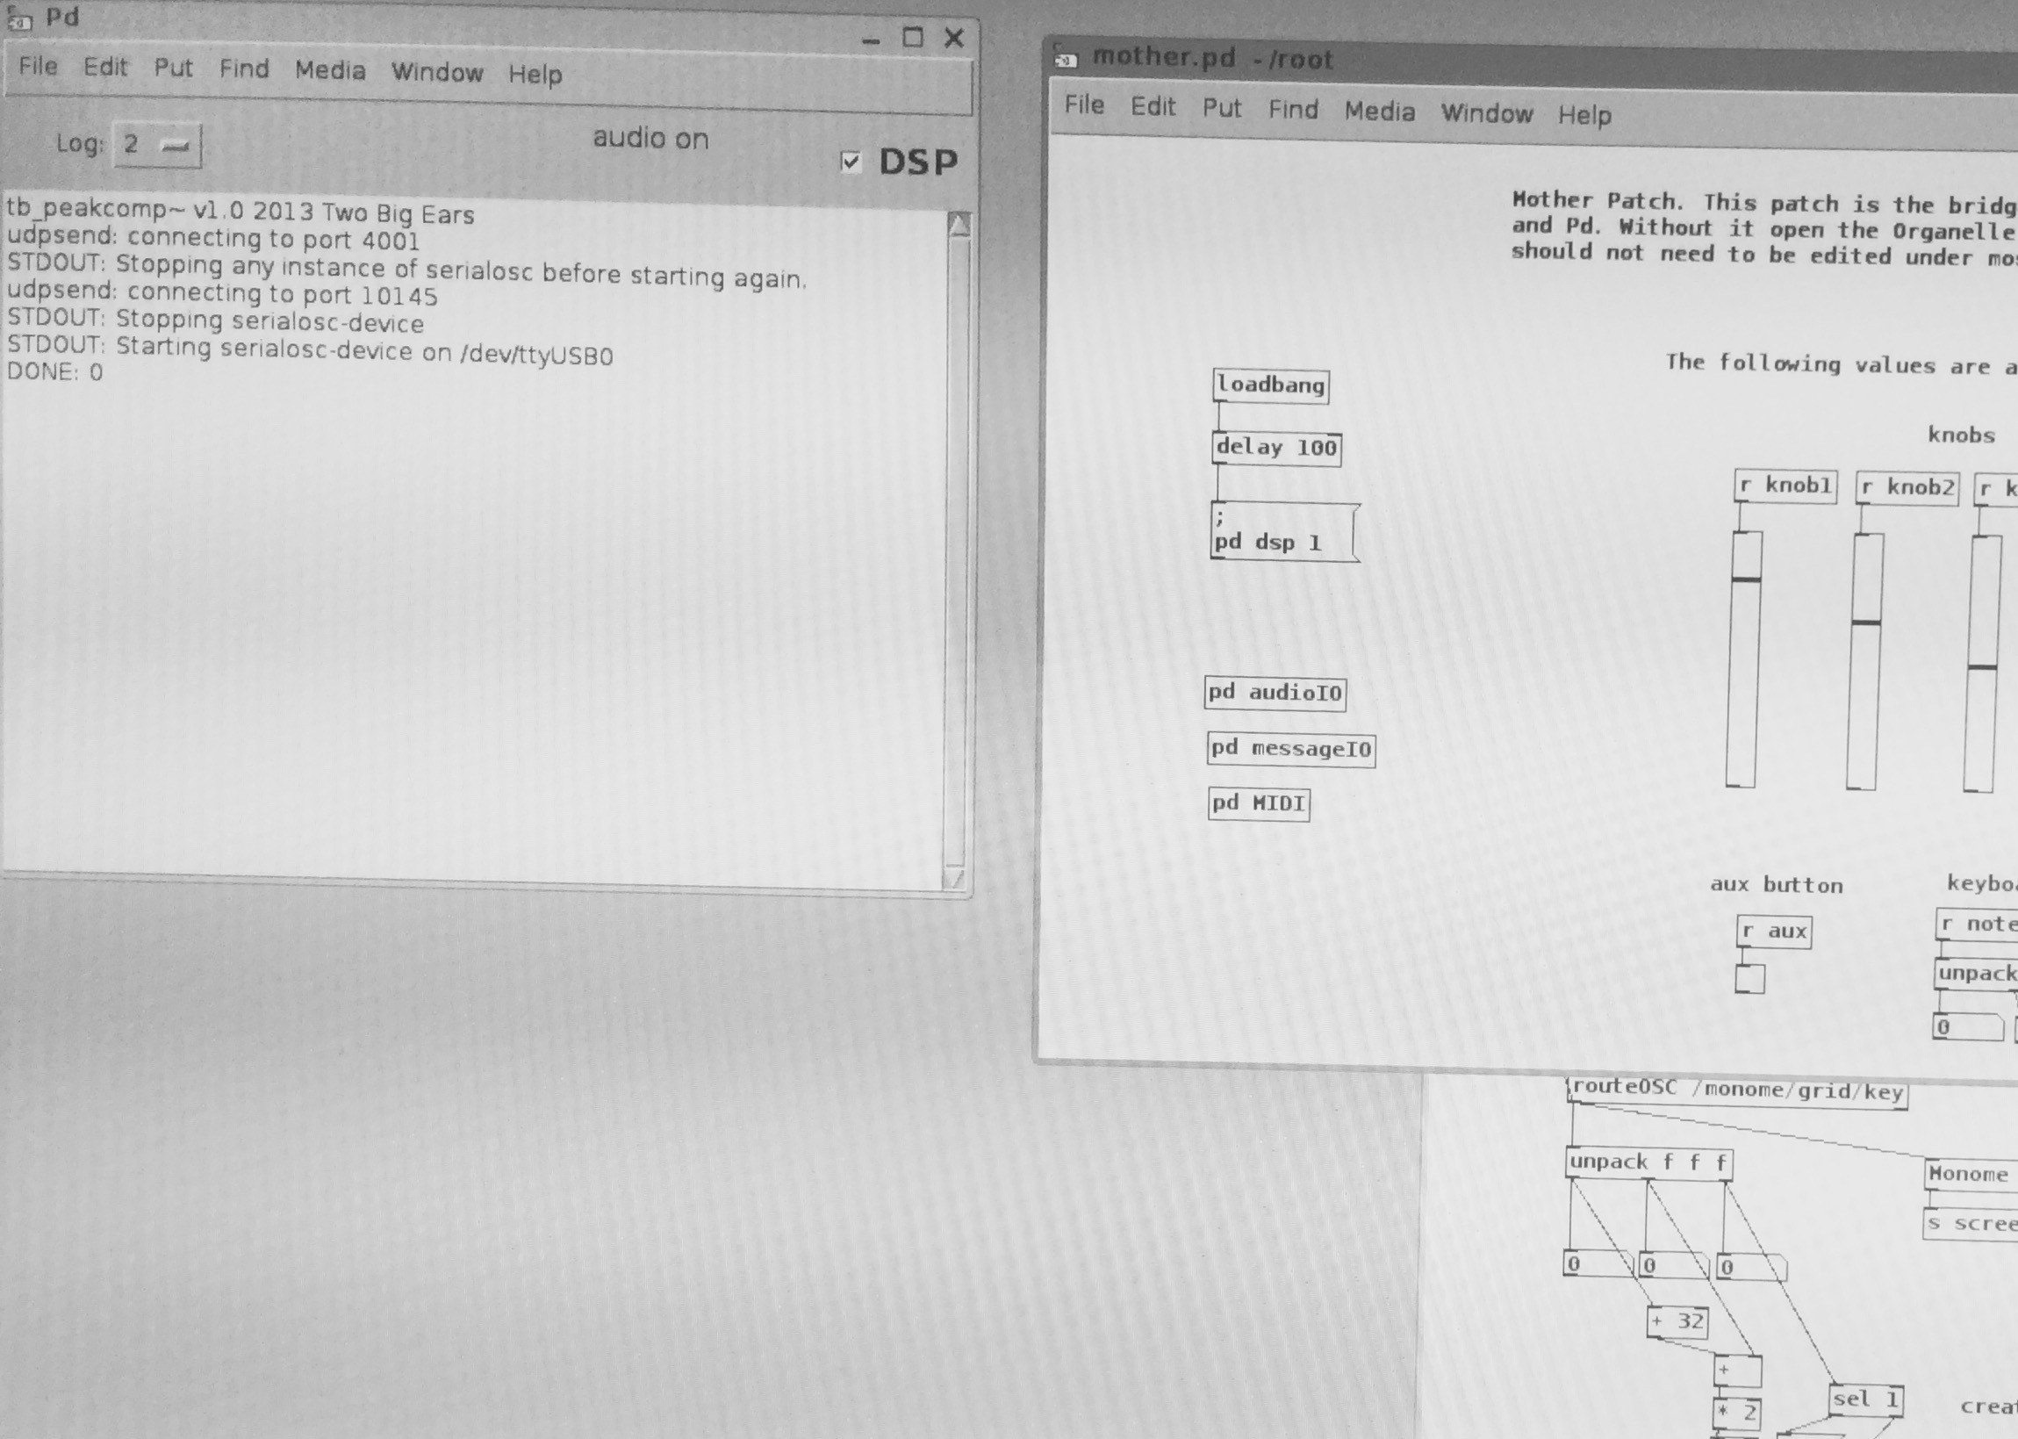This screenshot has width=2018, height=1439.
Task: Click the 'r knob1' receive object
Action: pyautogui.click(x=1785, y=486)
